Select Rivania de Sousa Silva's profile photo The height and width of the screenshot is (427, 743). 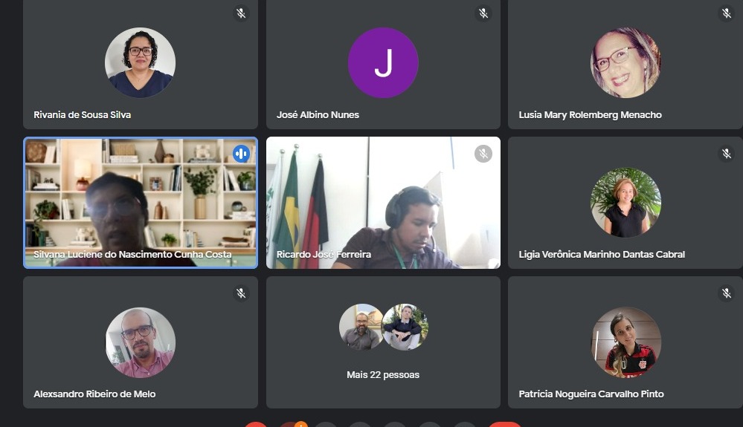[140, 63]
